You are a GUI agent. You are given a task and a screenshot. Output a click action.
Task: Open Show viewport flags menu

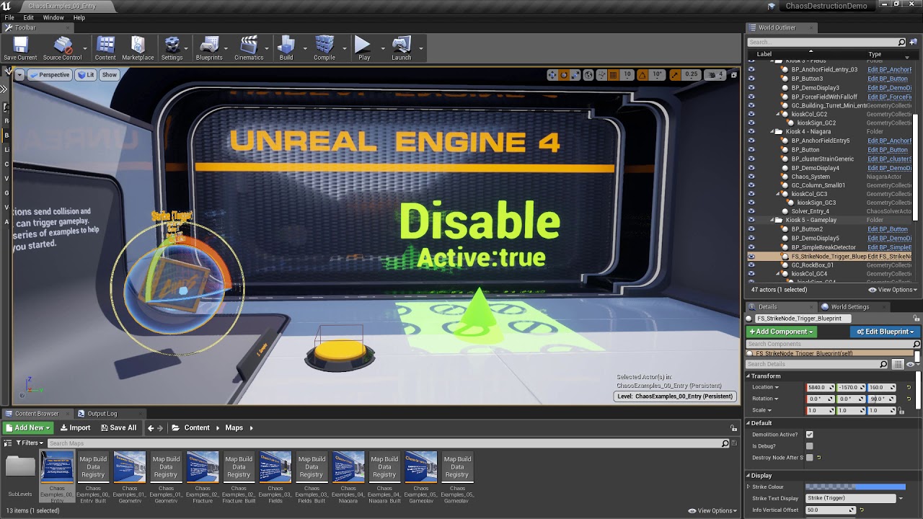[110, 75]
